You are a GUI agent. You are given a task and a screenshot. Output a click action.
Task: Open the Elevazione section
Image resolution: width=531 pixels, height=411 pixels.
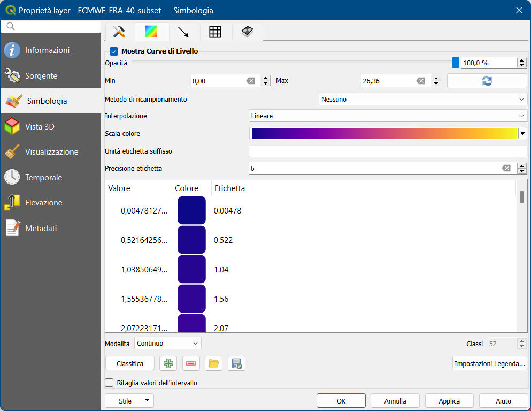tap(50, 203)
